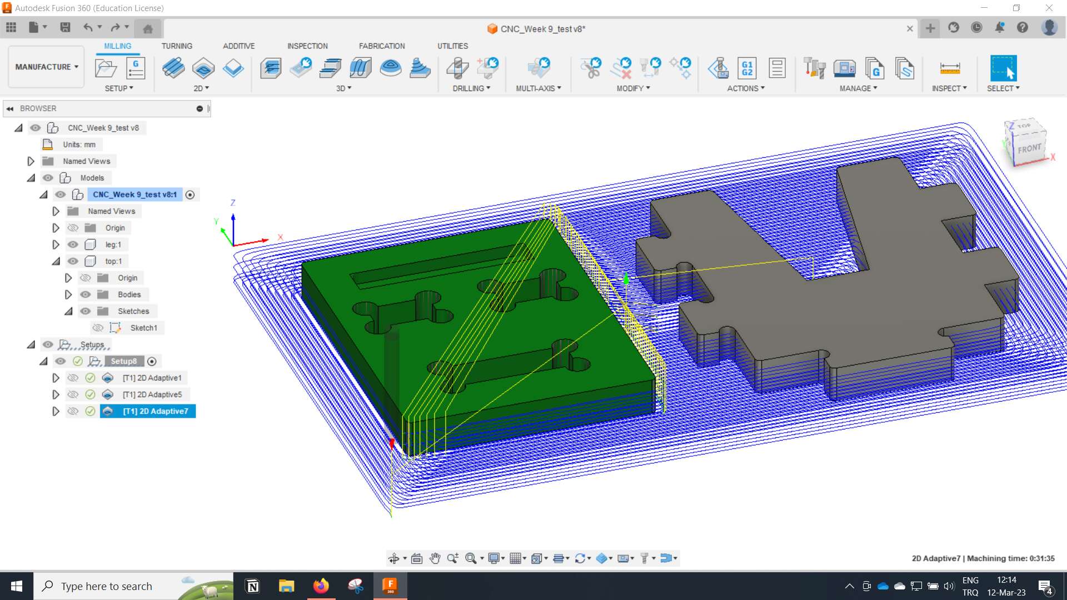Open the MANAGE menu label
The width and height of the screenshot is (1067, 600).
(x=858, y=88)
